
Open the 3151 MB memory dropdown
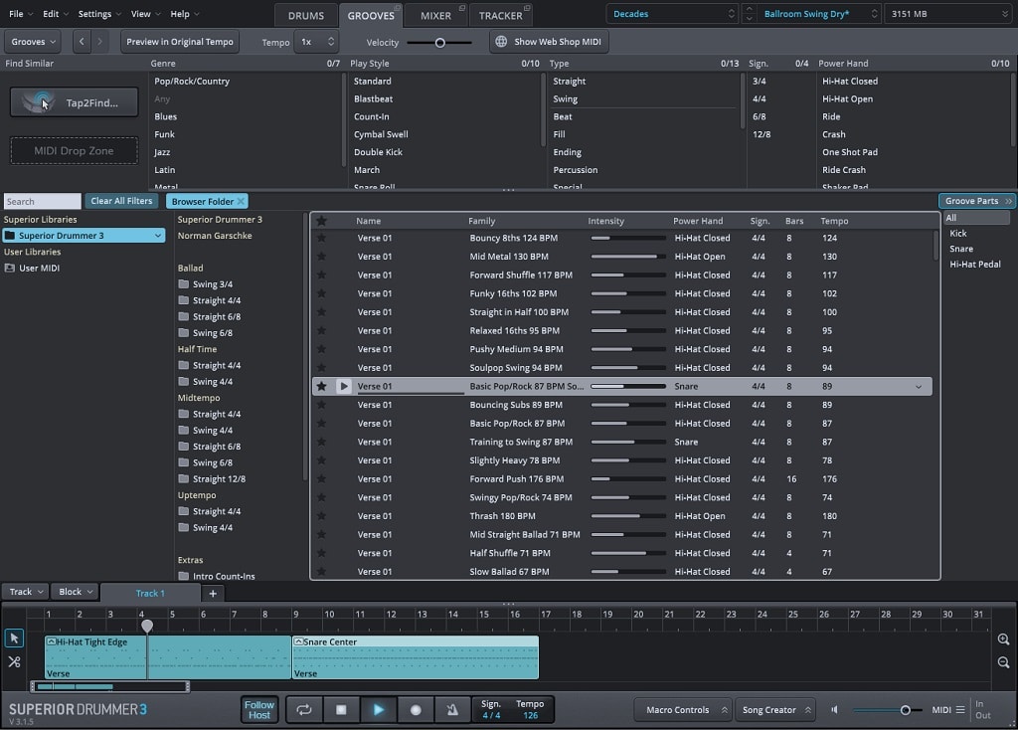pyautogui.click(x=948, y=14)
